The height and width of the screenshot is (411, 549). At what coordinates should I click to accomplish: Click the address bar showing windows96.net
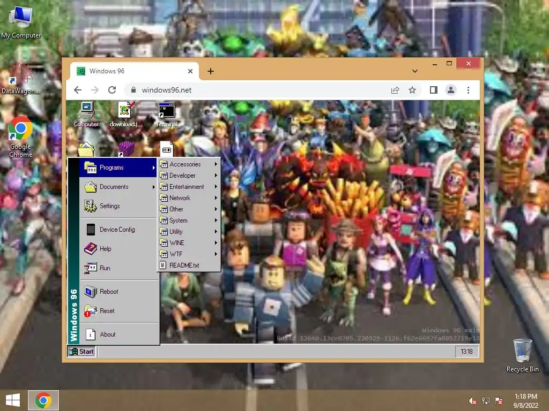(x=263, y=90)
